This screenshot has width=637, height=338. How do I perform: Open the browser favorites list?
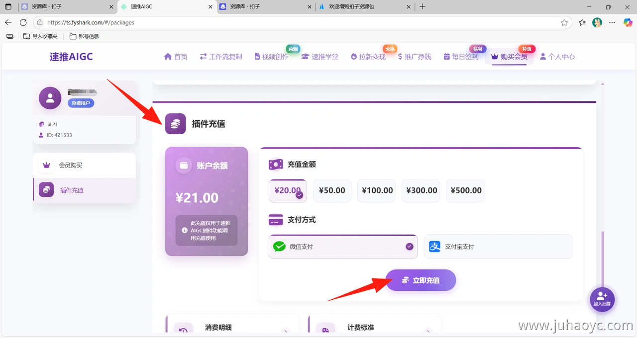coord(582,22)
